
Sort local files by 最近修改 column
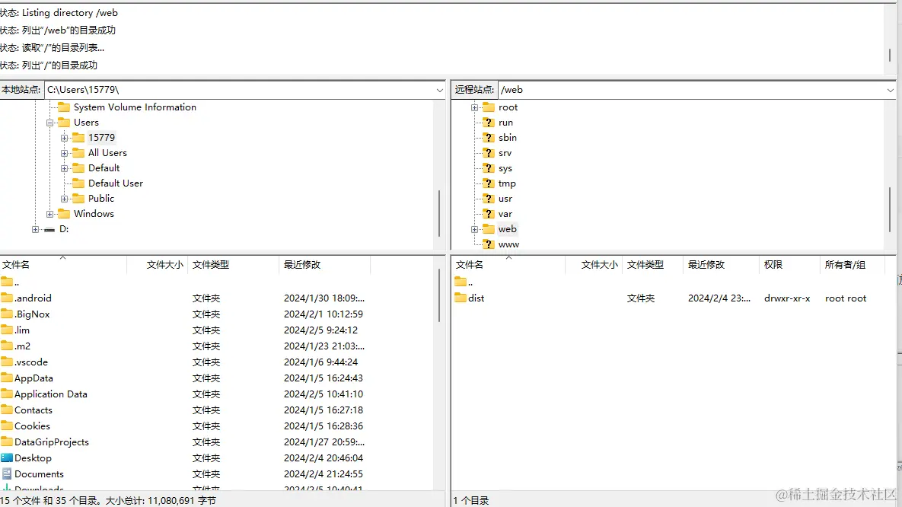[x=325, y=265]
